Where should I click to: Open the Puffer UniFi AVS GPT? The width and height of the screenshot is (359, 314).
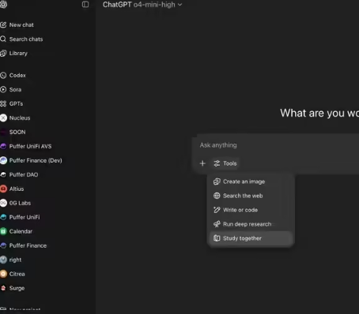(x=30, y=147)
